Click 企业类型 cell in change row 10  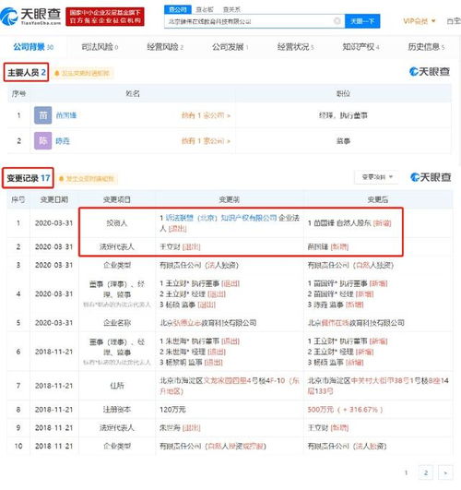click(117, 446)
